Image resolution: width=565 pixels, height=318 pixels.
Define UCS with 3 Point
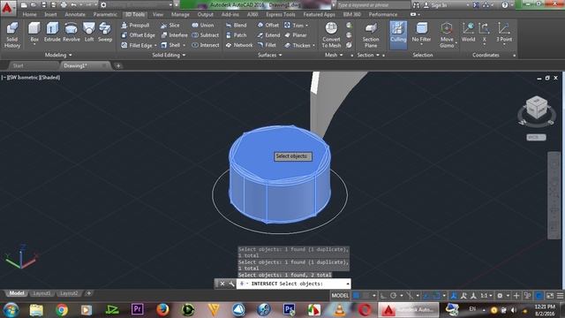(x=504, y=33)
